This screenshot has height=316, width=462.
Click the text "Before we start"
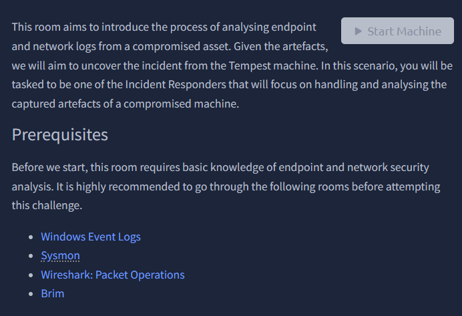tap(49, 167)
